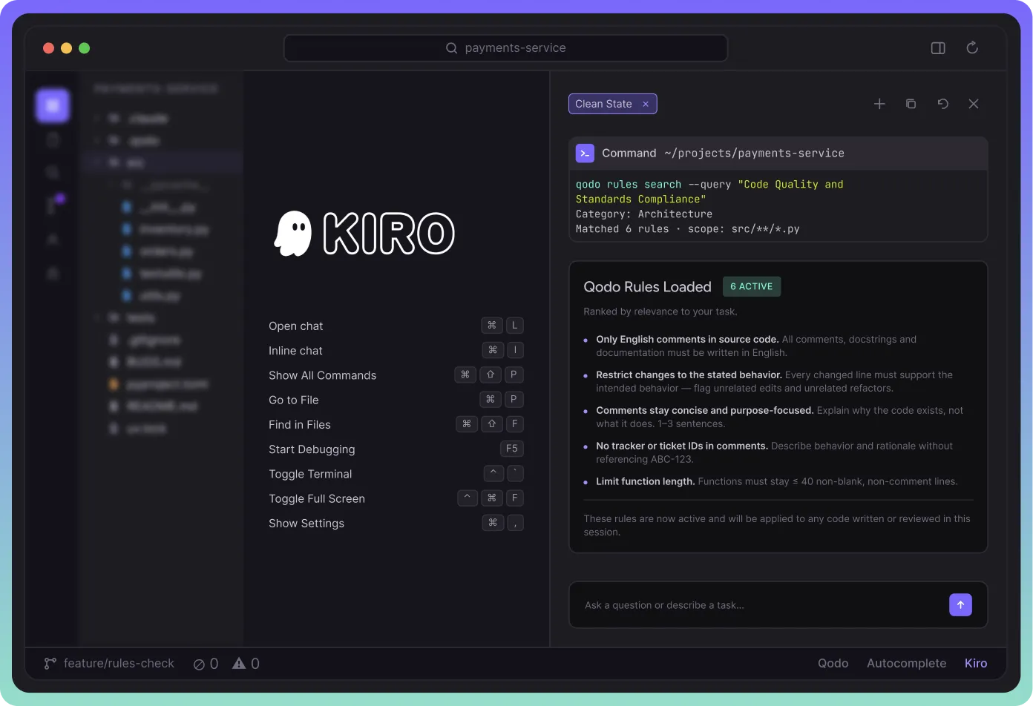This screenshot has height=706, width=1033.
Task: Click the Matched 6 rules output line
Action: tap(687, 229)
